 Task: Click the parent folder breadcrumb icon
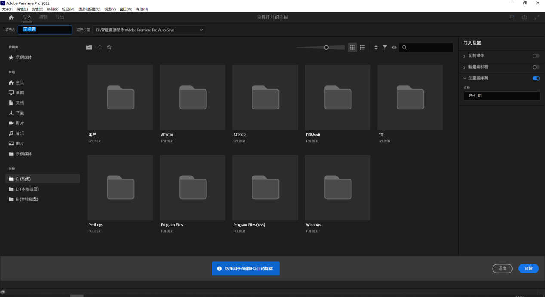(x=89, y=47)
